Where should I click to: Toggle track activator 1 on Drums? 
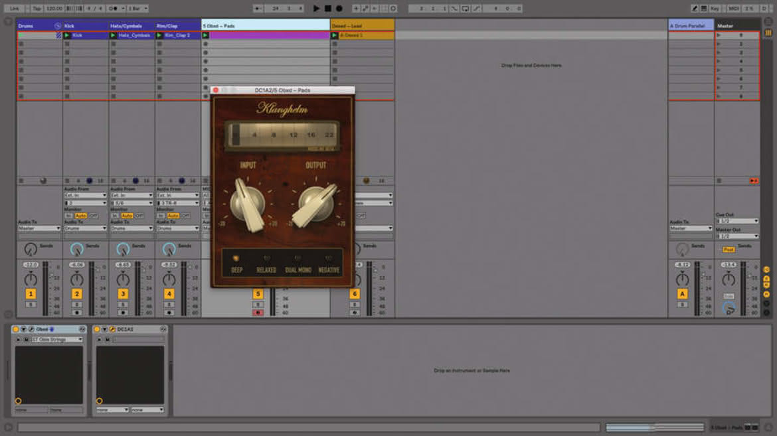click(x=31, y=294)
